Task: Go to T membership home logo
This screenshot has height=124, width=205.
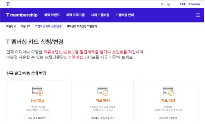Action: (22, 15)
